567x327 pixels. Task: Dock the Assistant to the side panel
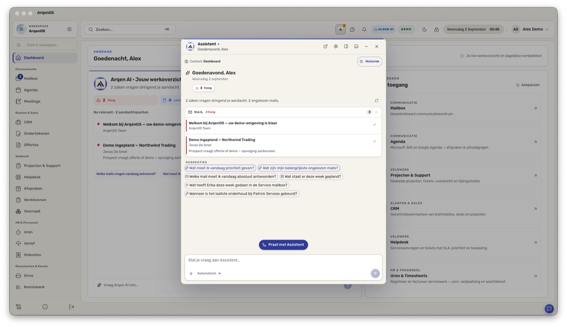tap(346, 47)
